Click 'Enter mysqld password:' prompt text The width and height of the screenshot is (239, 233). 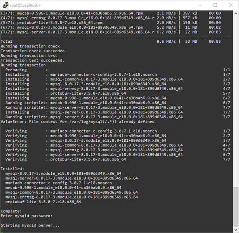coord(26,216)
